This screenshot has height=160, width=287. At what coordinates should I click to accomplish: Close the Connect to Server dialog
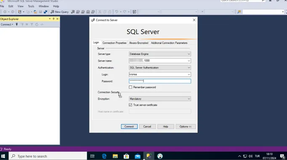[194, 20]
